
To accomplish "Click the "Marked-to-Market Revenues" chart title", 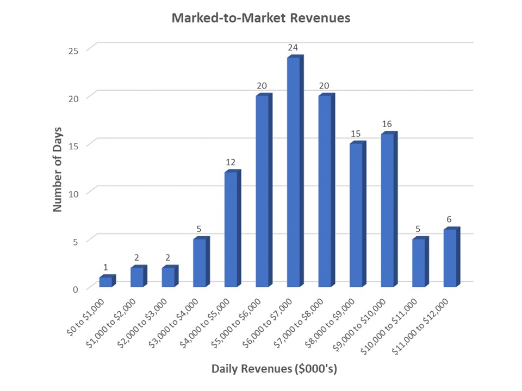I will point(261,18).
